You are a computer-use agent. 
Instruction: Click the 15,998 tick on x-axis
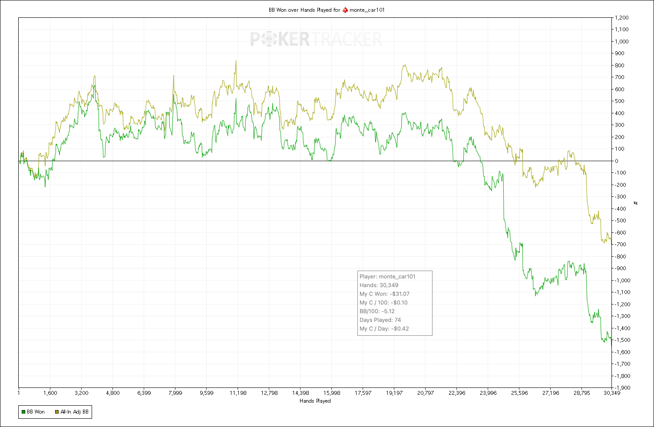pos(331,393)
